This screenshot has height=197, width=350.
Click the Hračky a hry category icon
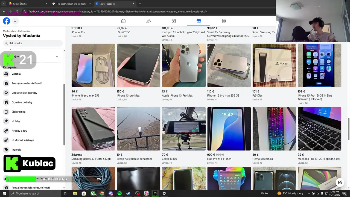(x=6, y=131)
